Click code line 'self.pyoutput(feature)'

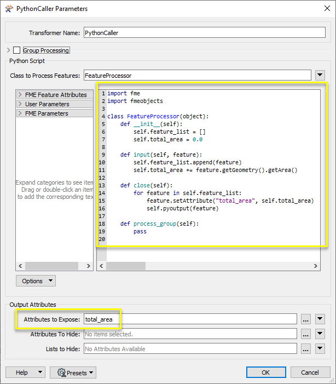coord(183,208)
